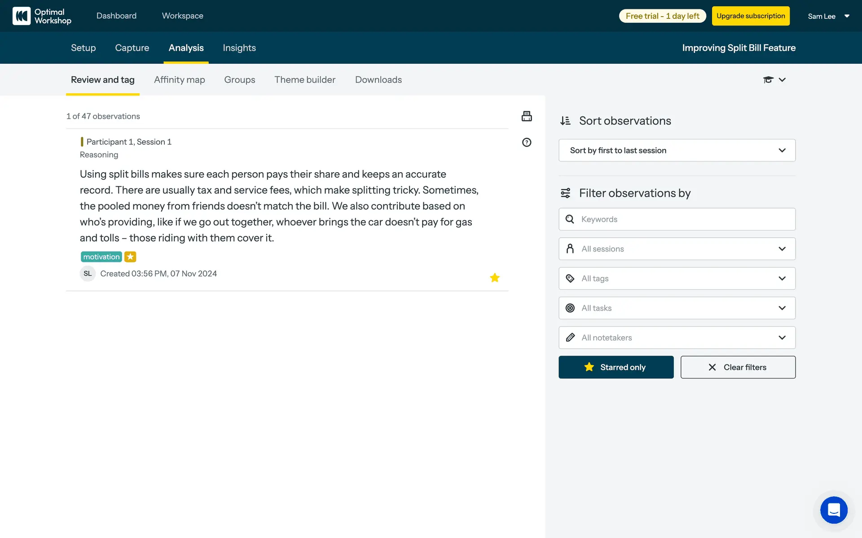Switch to the Affinity map tab
The height and width of the screenshot is (538, 862).
coord(179,80)
